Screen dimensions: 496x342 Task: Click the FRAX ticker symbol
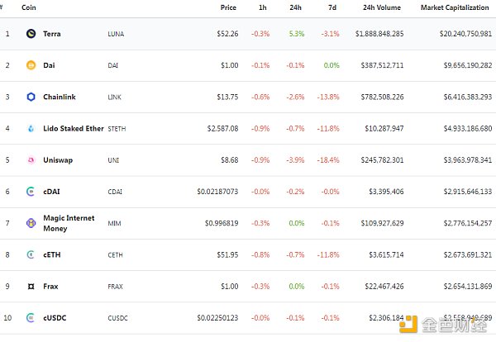(x=115, y=287)
